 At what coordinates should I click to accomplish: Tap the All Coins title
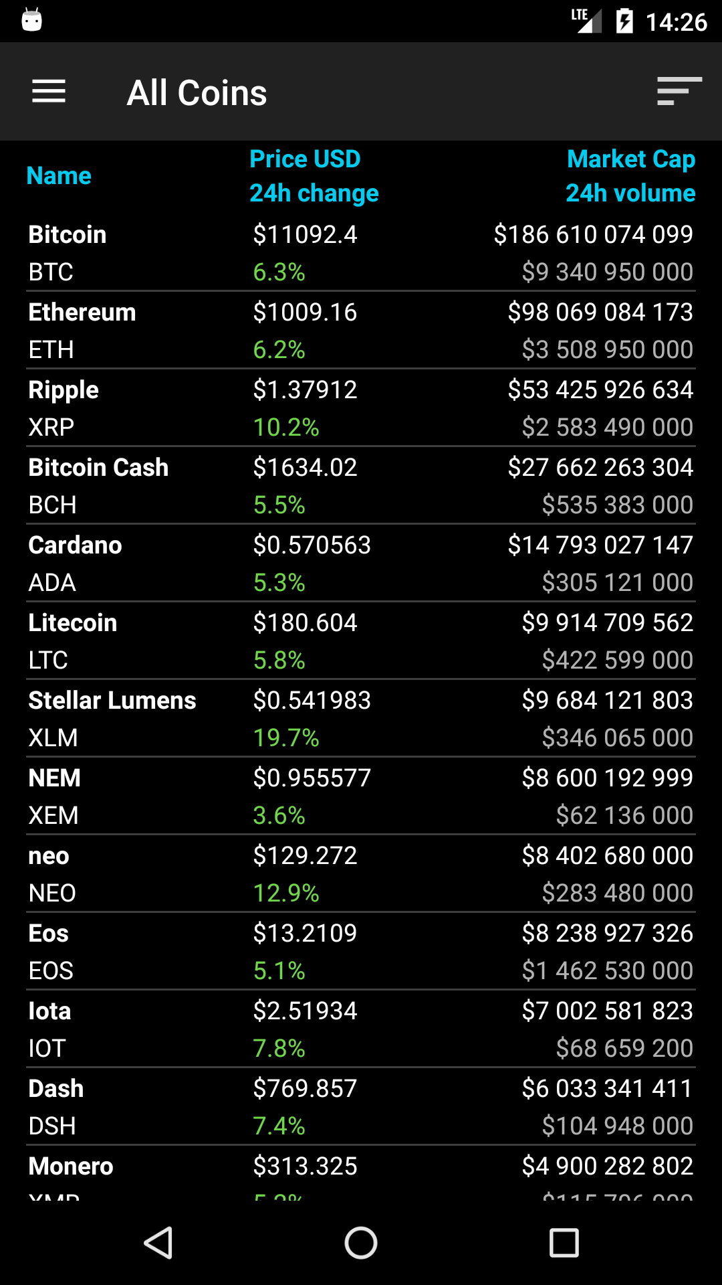pyautogui.click(x=197, y=92)
